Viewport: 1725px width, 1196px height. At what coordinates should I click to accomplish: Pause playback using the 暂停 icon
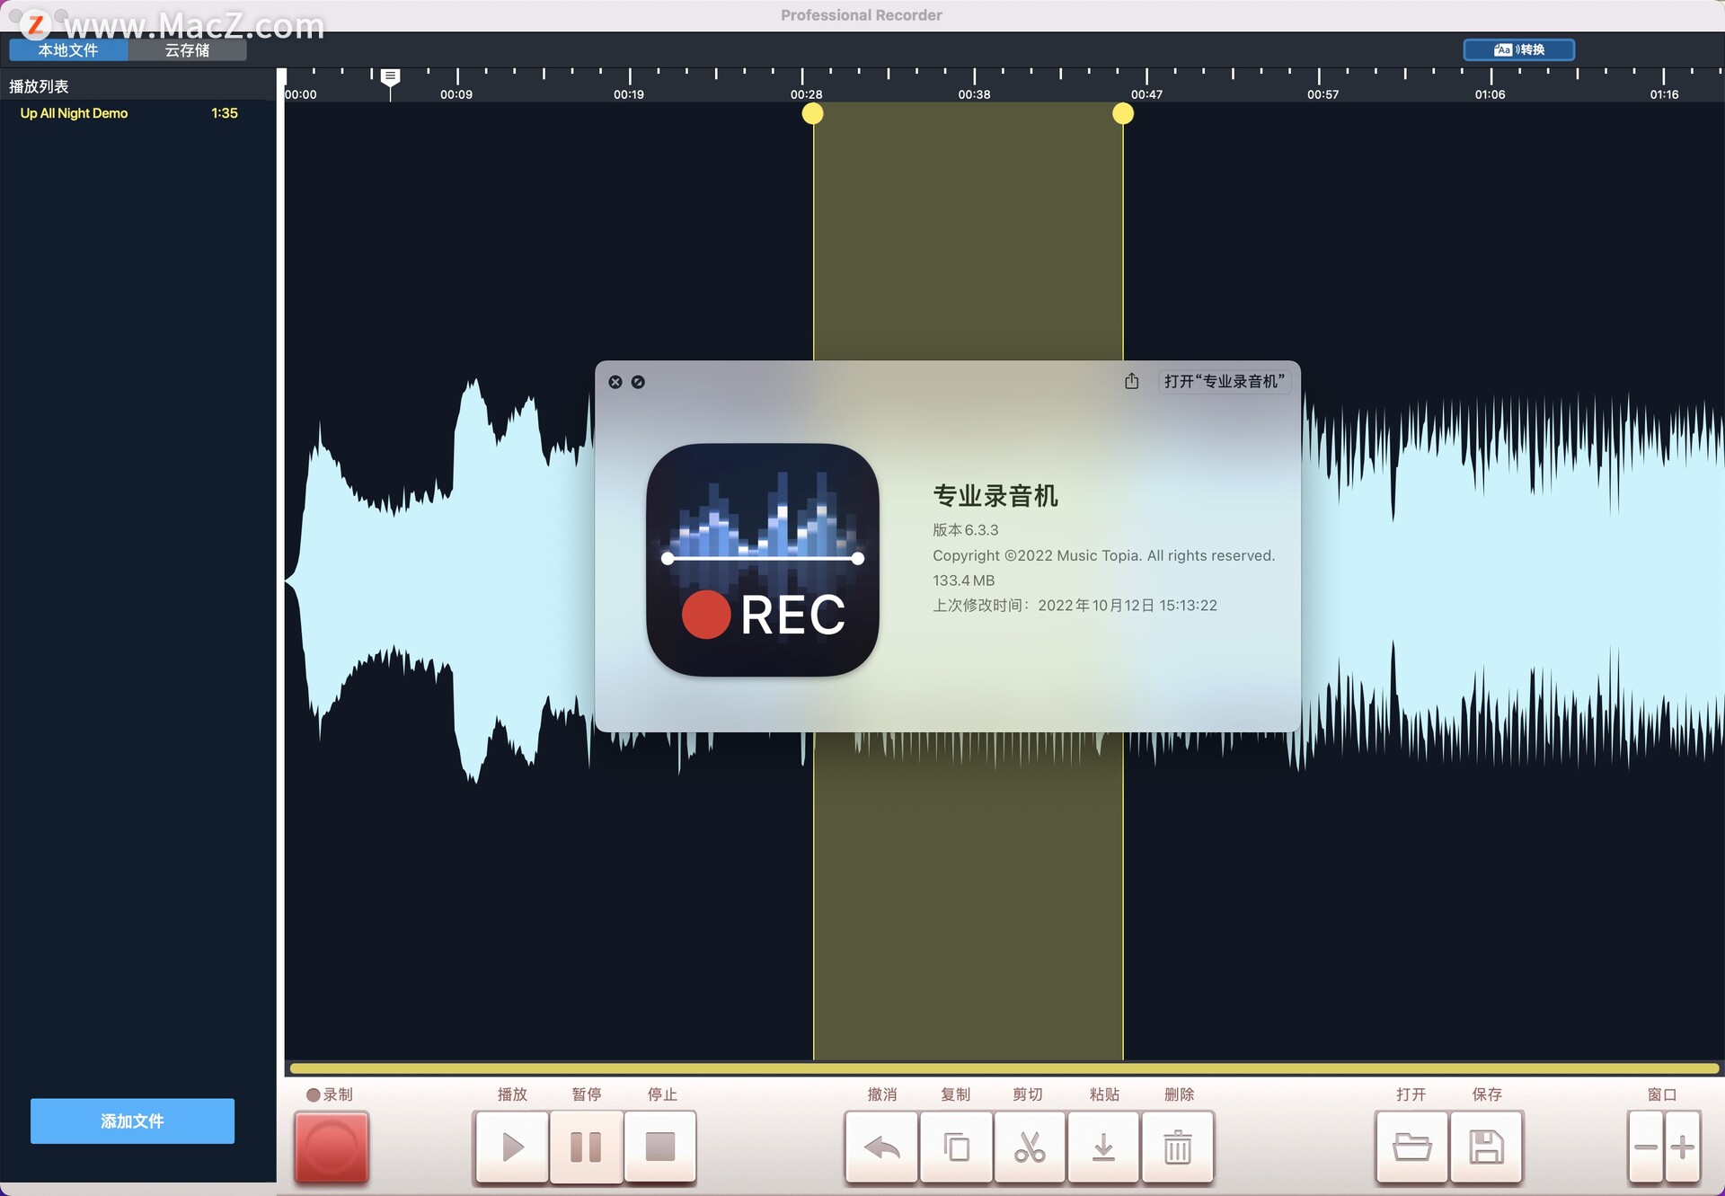[586, 1147]
